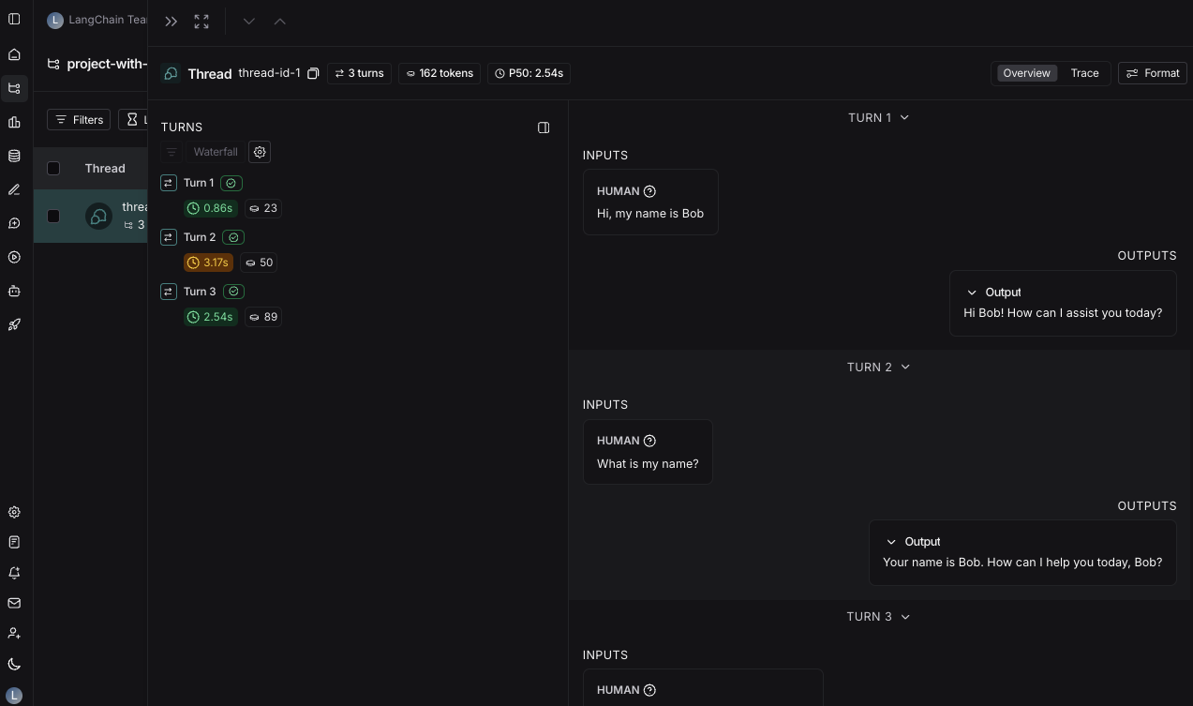
Task: Open the Turns panel settings gear
Action: tap(260, 152)
